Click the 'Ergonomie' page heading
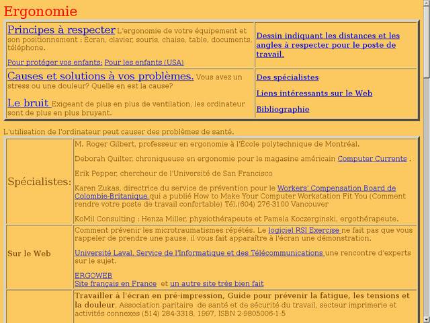The width and height of the screenshot is (430, 323). click(40, 11)
